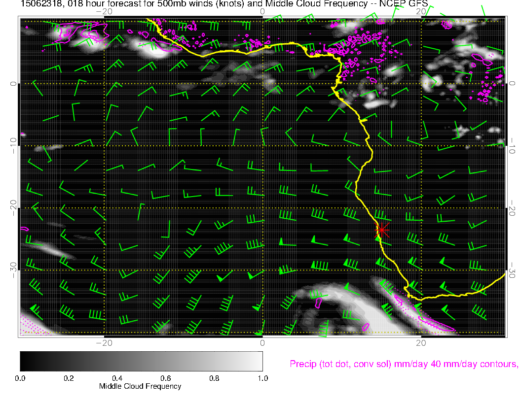
Task: Click the small magenta contour at left map edge
Action: point(25,229)
